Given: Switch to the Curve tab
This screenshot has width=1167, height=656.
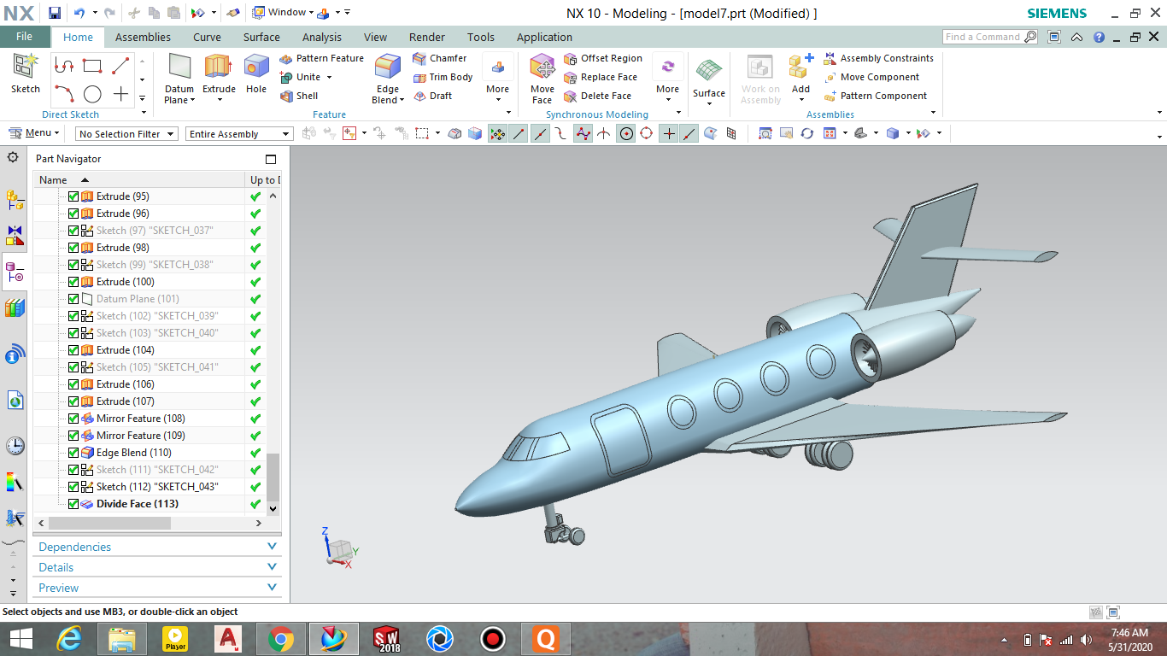Looking at the screenshot, I should click(x=207, y=37).
